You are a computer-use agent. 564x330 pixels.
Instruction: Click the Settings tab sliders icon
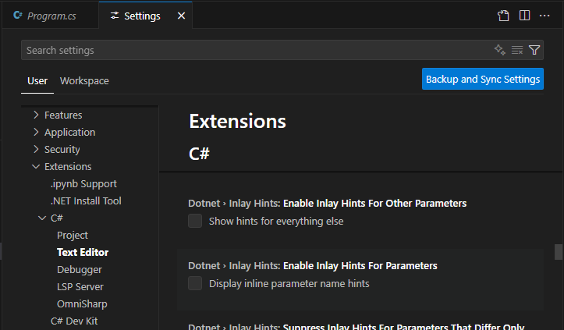115,16
